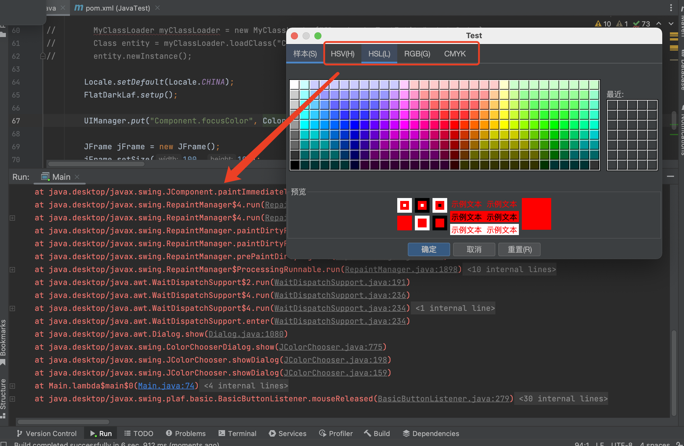The image size is (684, 446).
Task: Expand the collapsed RepaintManager stack trace entry
Action: [12, 218]
